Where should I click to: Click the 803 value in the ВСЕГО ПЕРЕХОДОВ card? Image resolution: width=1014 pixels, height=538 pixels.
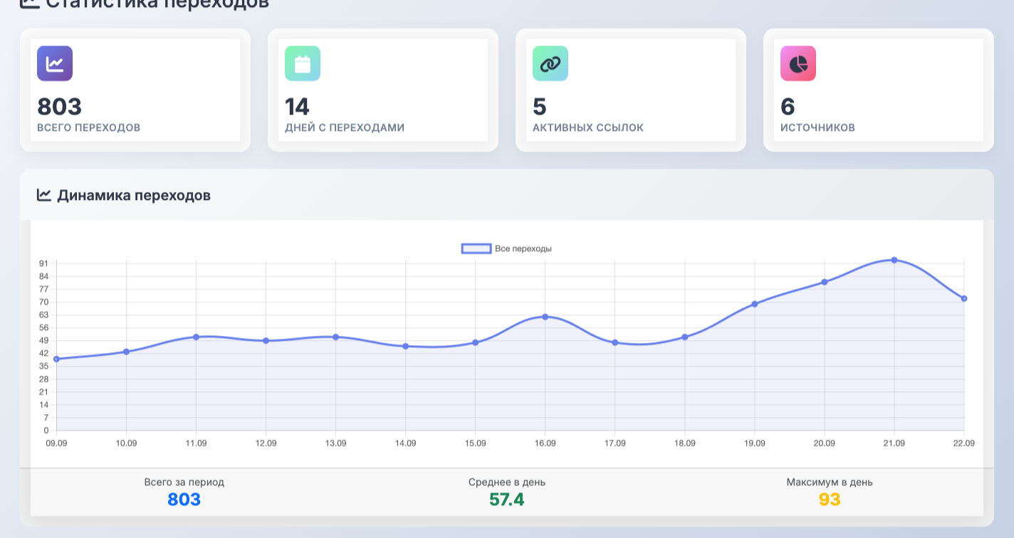pos(60,107)
